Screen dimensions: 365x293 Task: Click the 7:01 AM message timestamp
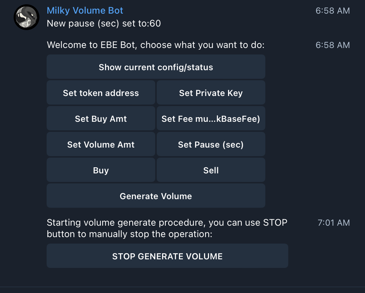333,223
